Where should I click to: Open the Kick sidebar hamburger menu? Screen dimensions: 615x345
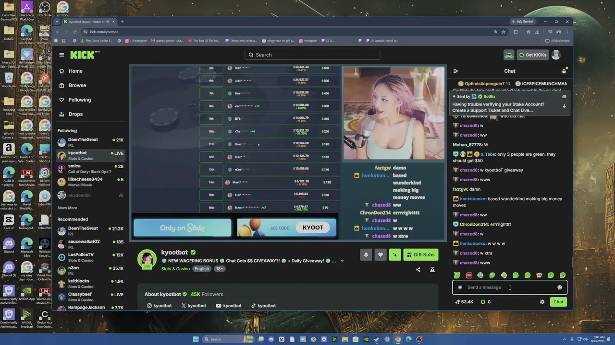click(61, 55)
